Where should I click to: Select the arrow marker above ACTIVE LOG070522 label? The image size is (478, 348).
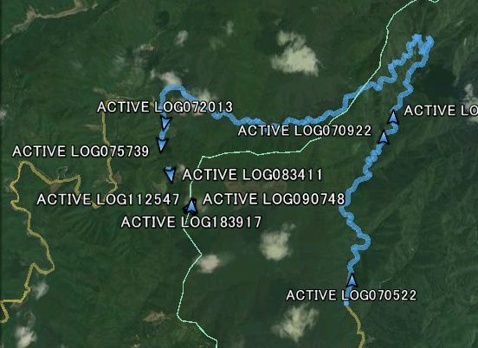tap(352, 280)
